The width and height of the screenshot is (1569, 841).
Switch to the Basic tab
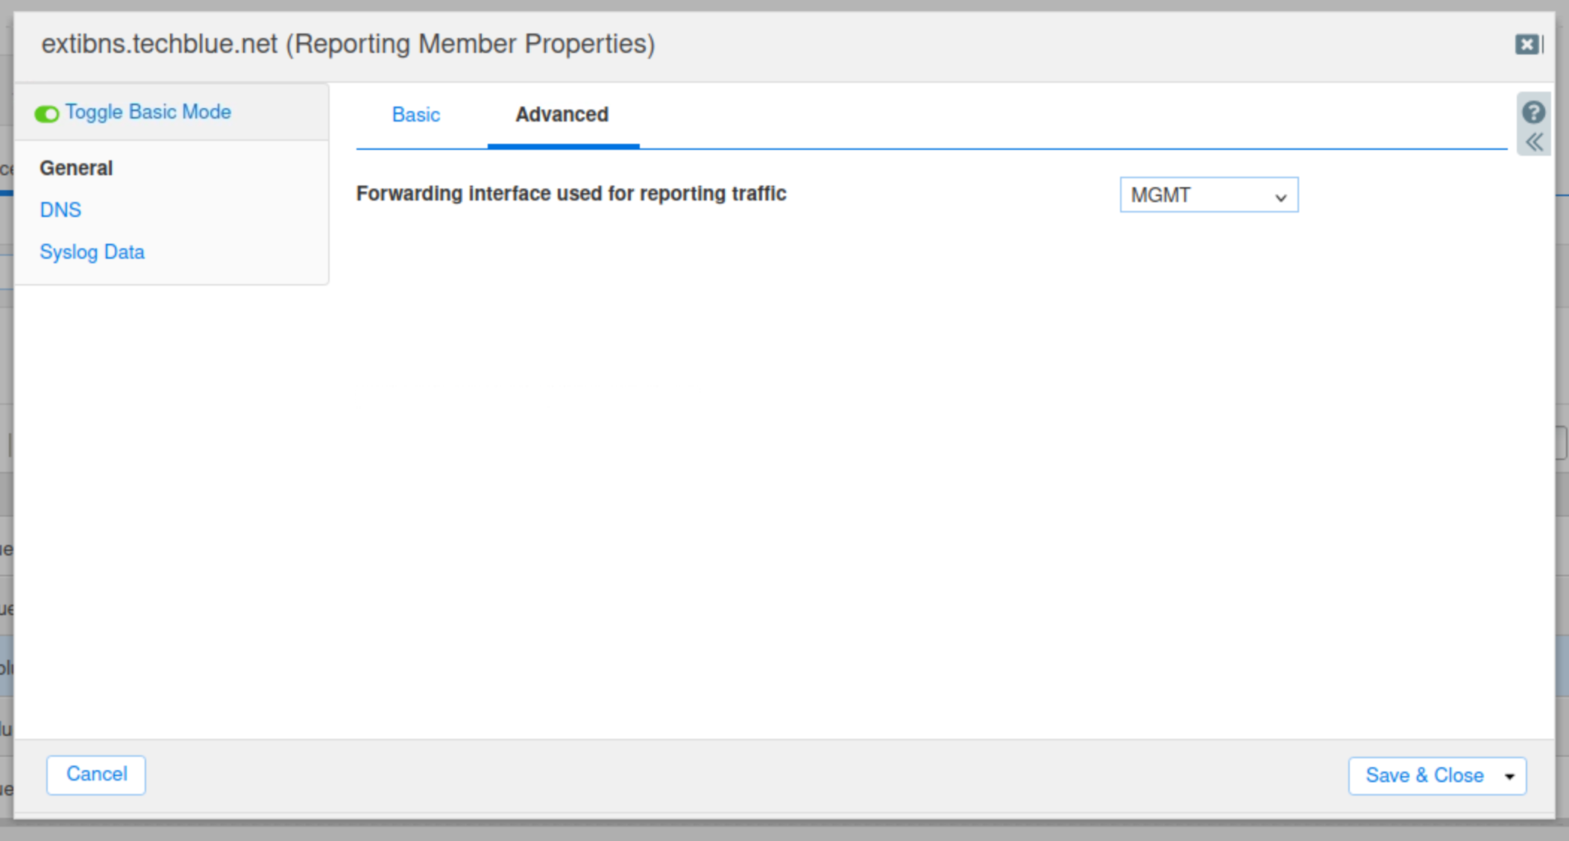coord(416,115)
